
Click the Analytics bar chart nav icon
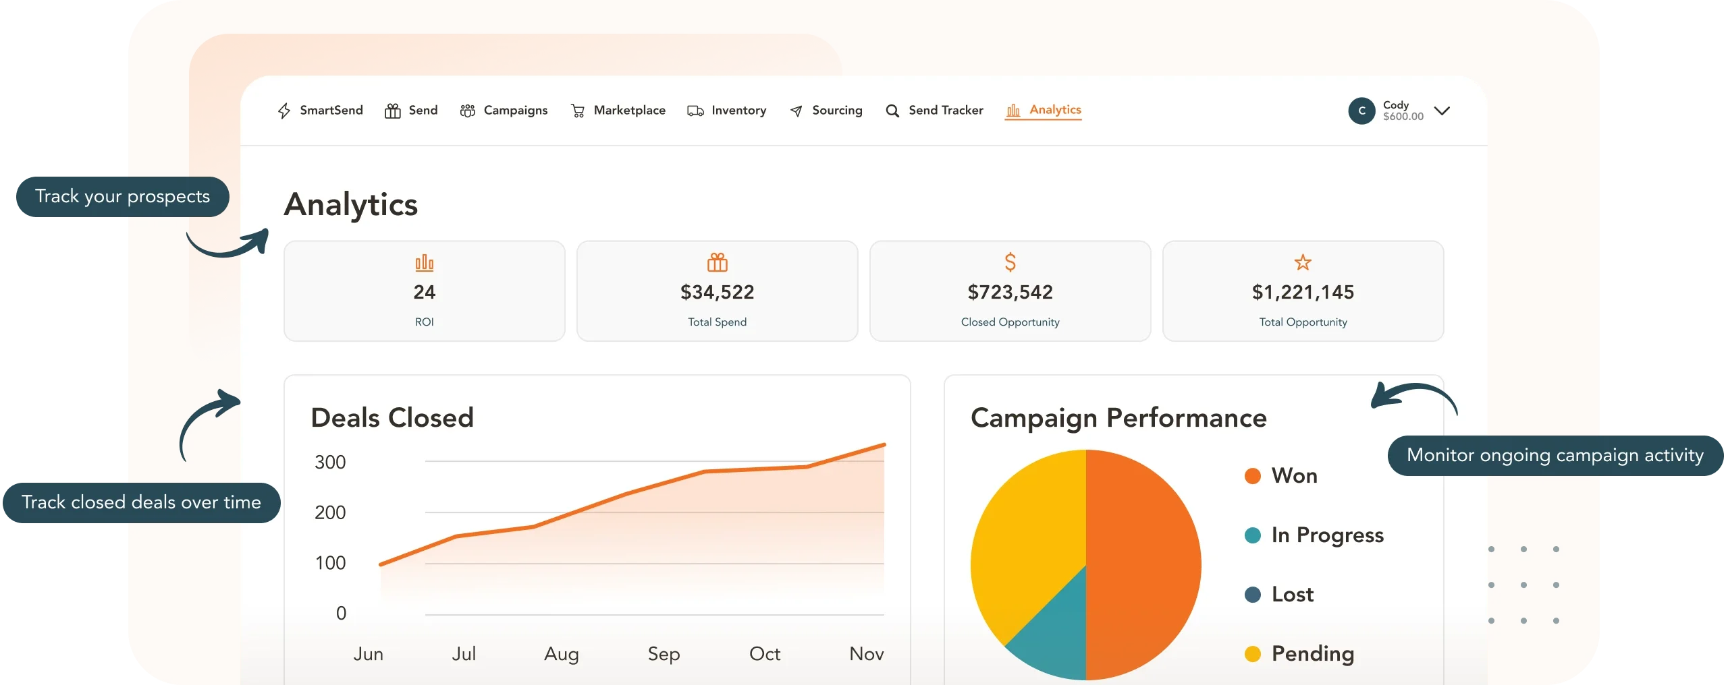1013,111
